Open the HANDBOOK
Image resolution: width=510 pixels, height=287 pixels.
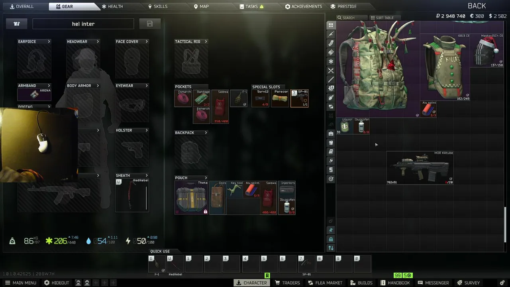pyautogui.click(x=395, y=283)
